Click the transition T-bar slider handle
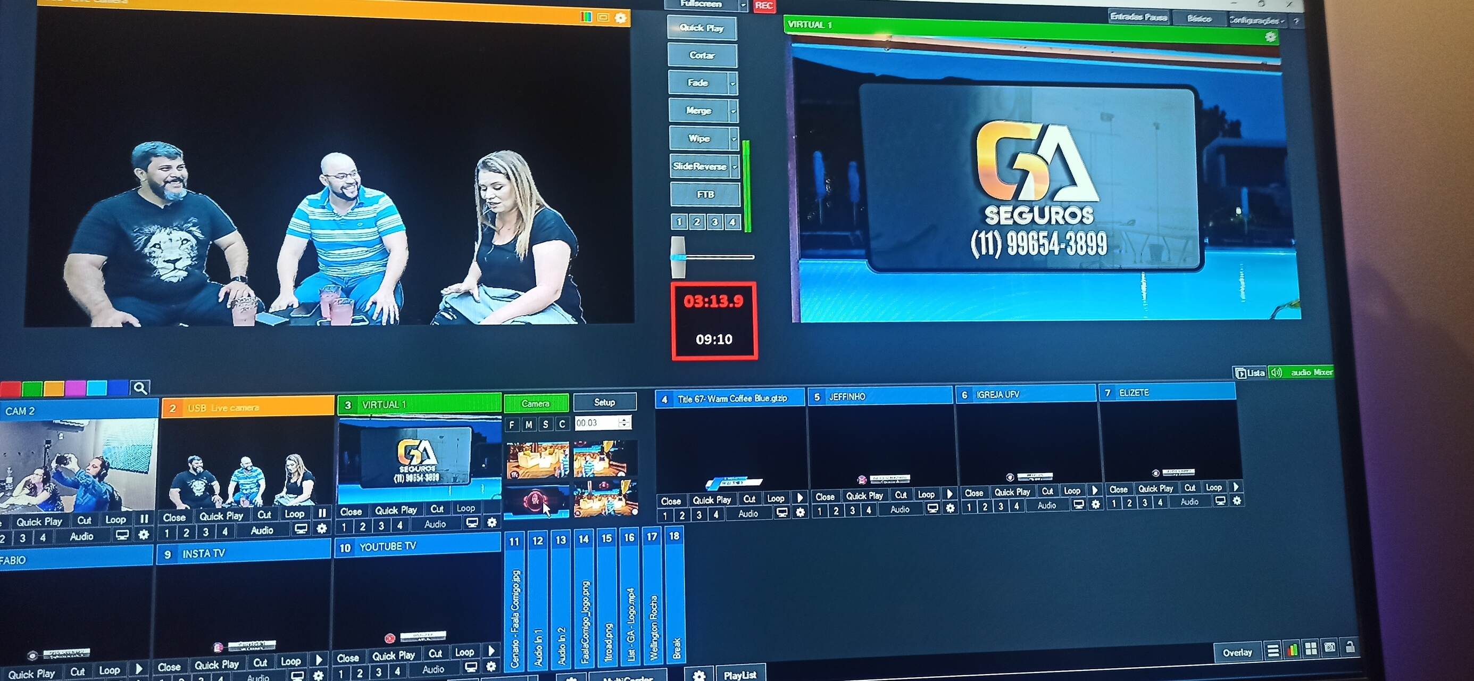The image size is (1474, 681). tap(678, 257)
